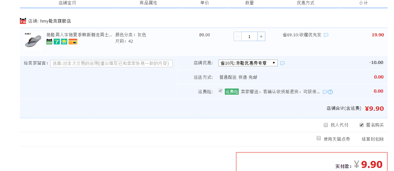This screenshot has width=394, height=171.
Task: Click the 运费险 row label on left
Action: (x=205, y=92)
